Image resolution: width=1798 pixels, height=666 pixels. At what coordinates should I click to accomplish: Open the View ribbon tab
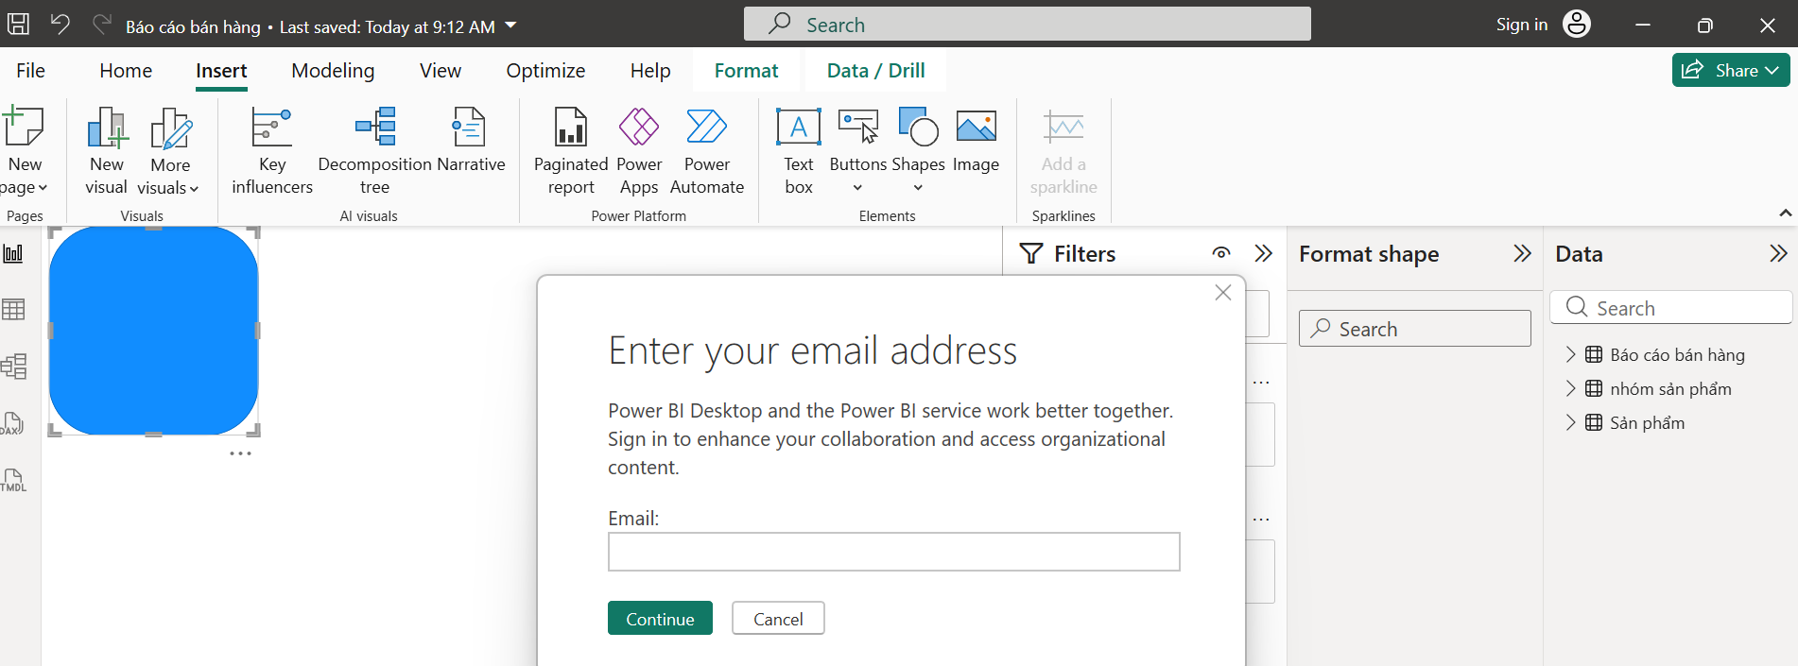441,71
